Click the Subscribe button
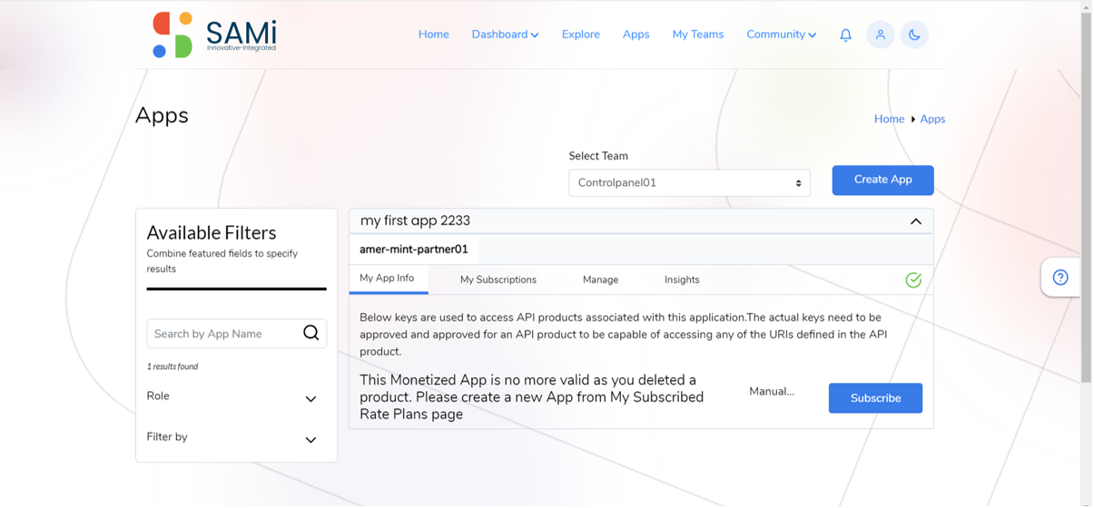This screenshot has width=1094, height=508. 875,398
